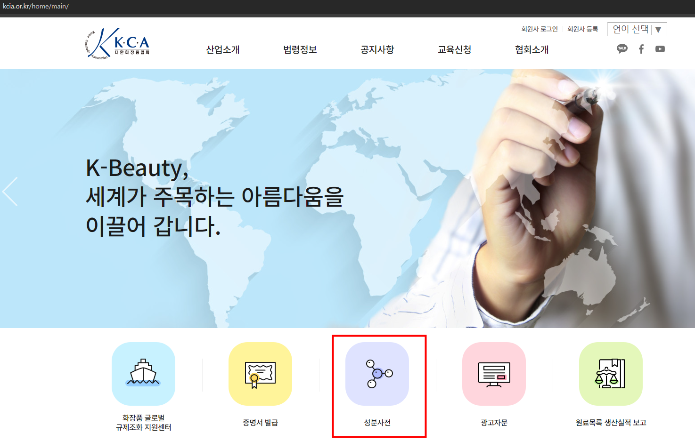Image resolution: width=695 pixels, height=441 pixels.
Task: Click the 회원사 등록 link
Action: click(582, 29)
